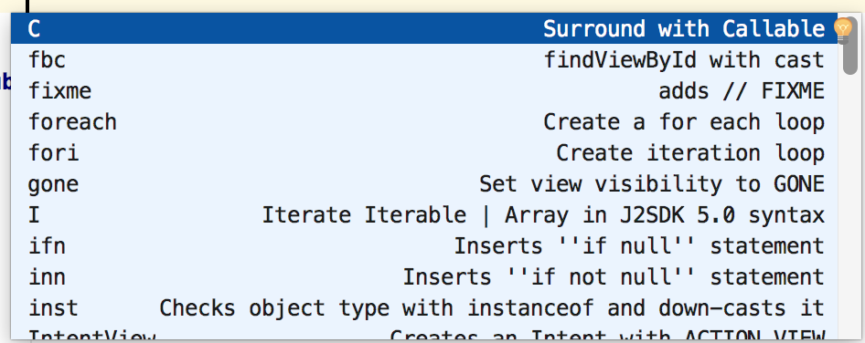Choose the fori iteration loop template
The image size is (865, 343).
click(x=425, y=152)
